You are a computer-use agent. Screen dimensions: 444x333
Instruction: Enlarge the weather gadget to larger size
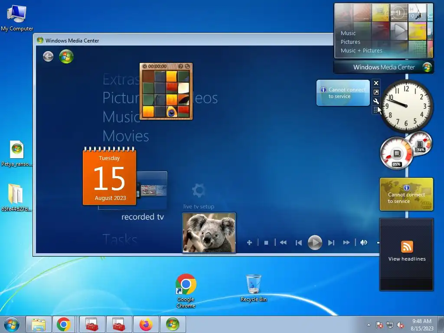pyautogui.click(x=376, y=92)
